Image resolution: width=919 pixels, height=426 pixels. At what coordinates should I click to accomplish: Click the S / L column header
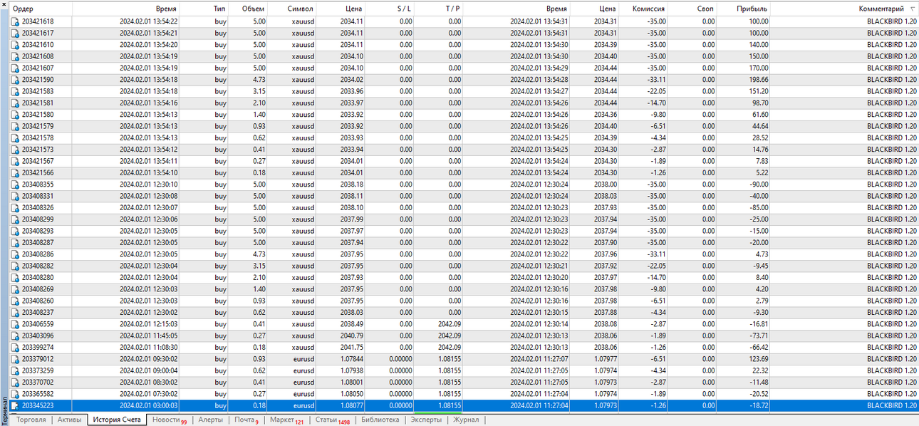(x=405, y=9)
